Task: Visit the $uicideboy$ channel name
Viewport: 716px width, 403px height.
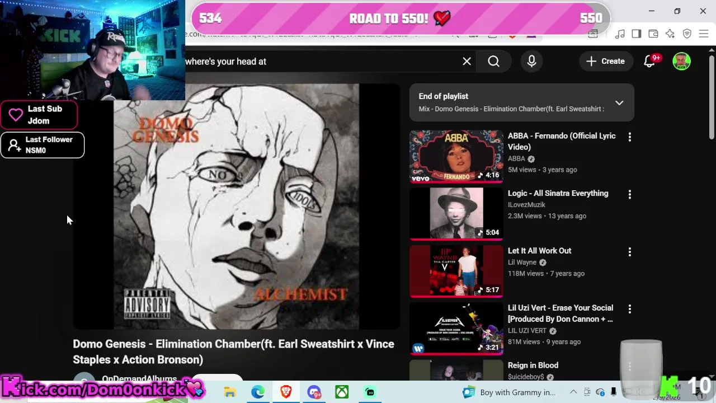Action: (526, 377)
